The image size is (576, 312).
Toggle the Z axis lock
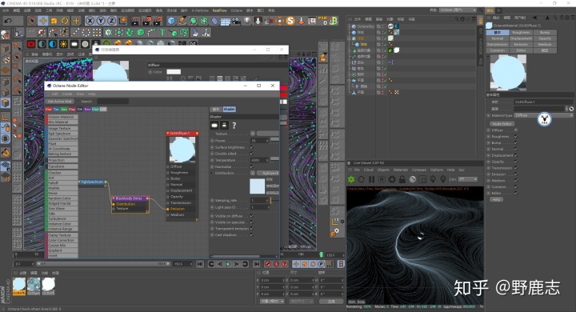point(111,21)
